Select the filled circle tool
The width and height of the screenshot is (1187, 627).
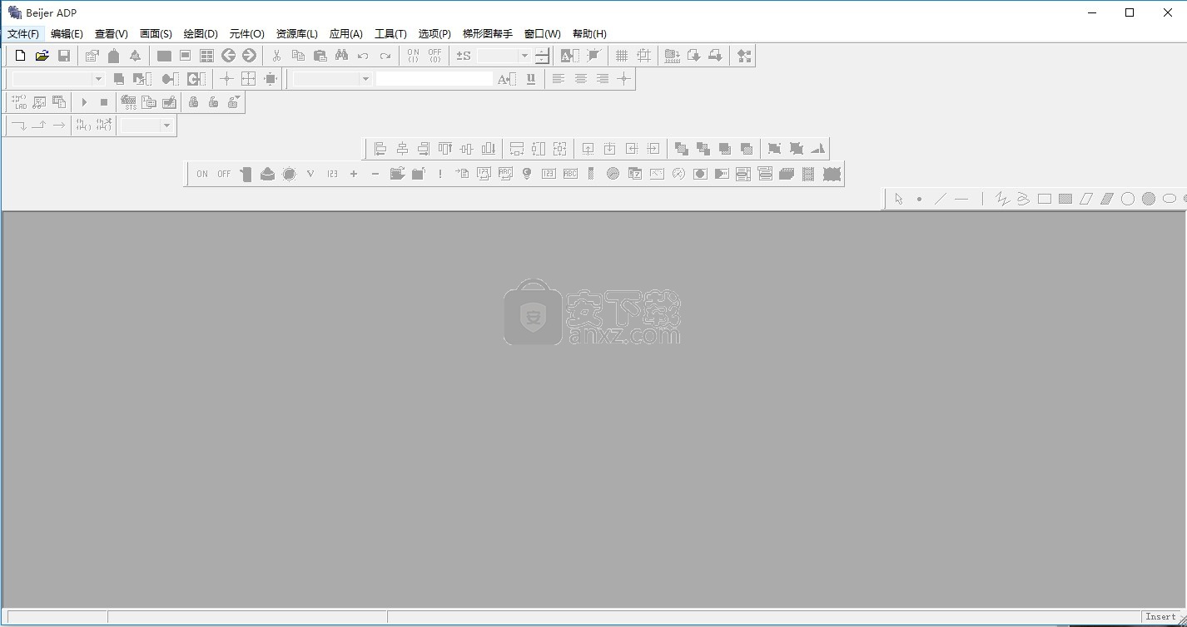click(1149, 199)
